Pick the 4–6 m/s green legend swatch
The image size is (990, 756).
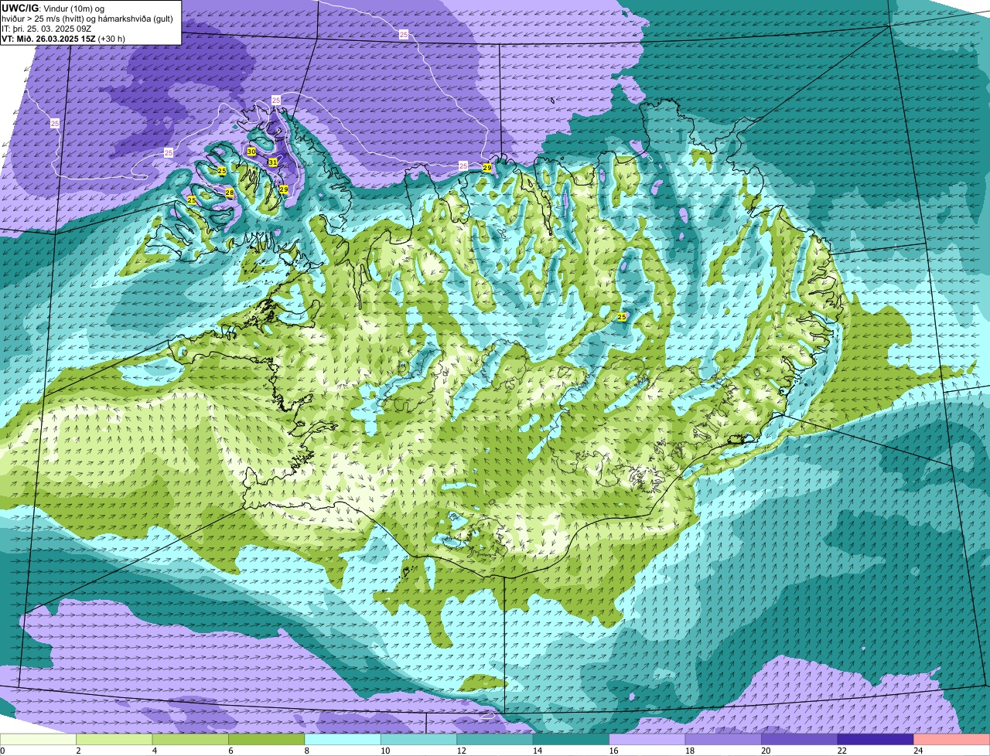coord(190,739)
